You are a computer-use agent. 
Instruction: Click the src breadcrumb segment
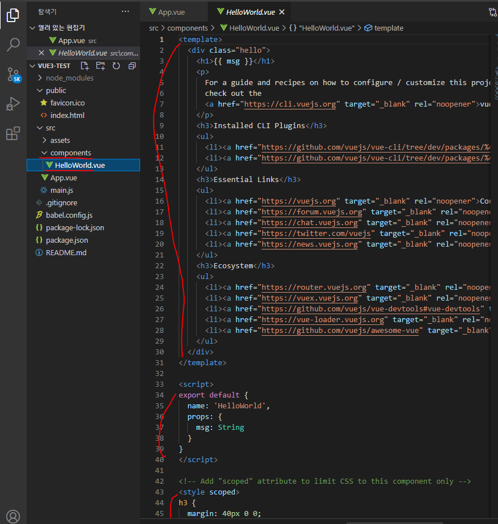coord(154,28)
